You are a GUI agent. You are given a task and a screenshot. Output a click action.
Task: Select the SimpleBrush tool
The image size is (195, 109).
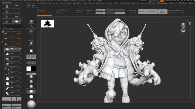7,7
